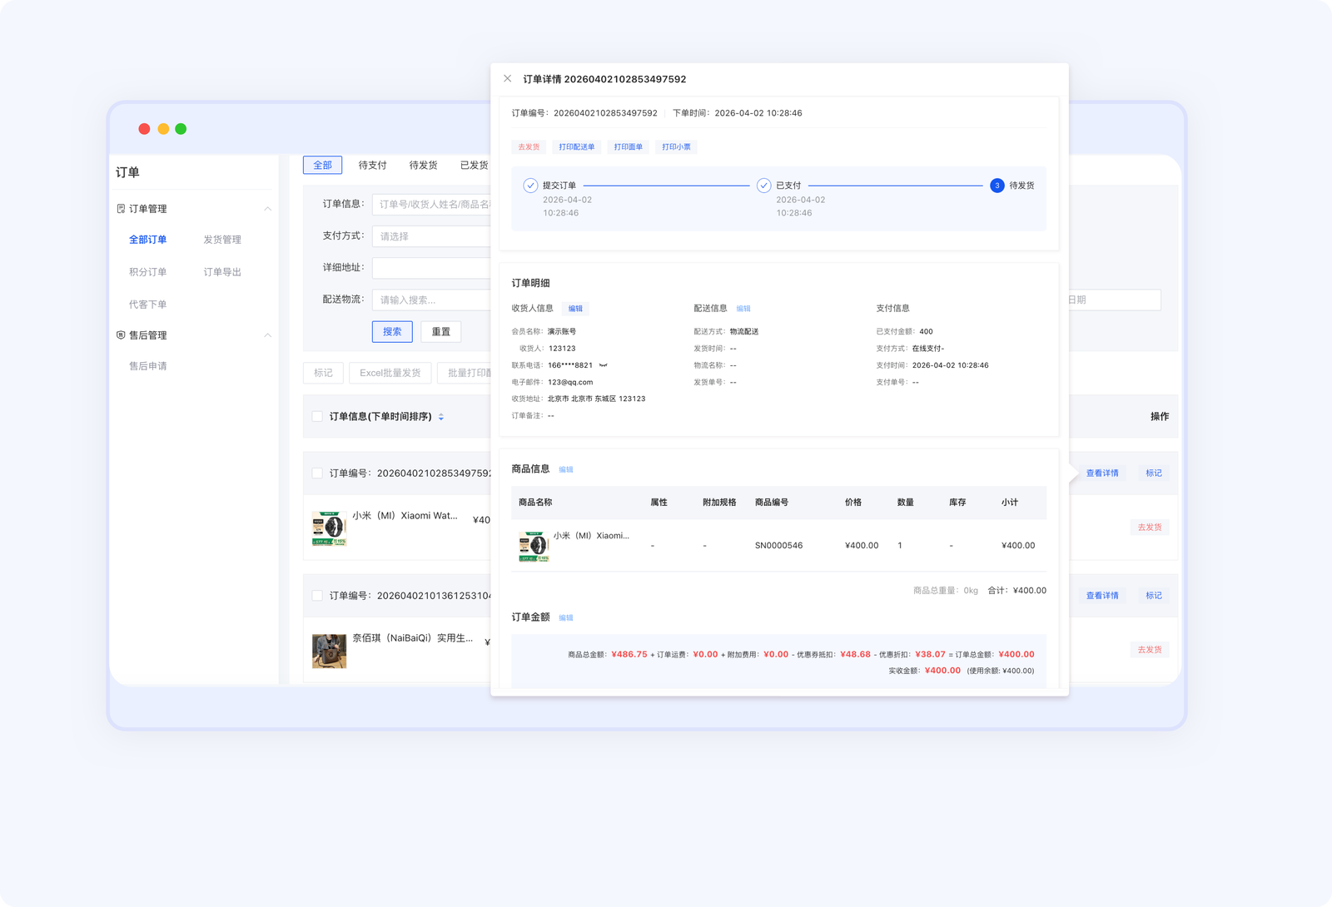
Task: Close the order details panel with X
Action: coord(508,79)
